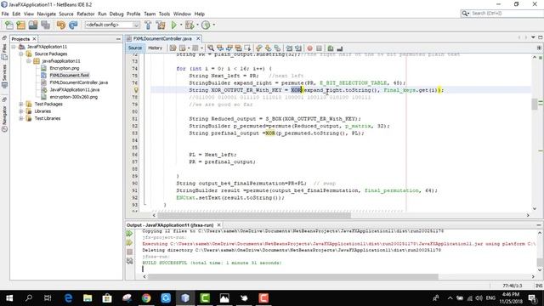Screen dimensions: 544x306
Task: Click the Next Bookmark icon
Action: coord(268,48)
